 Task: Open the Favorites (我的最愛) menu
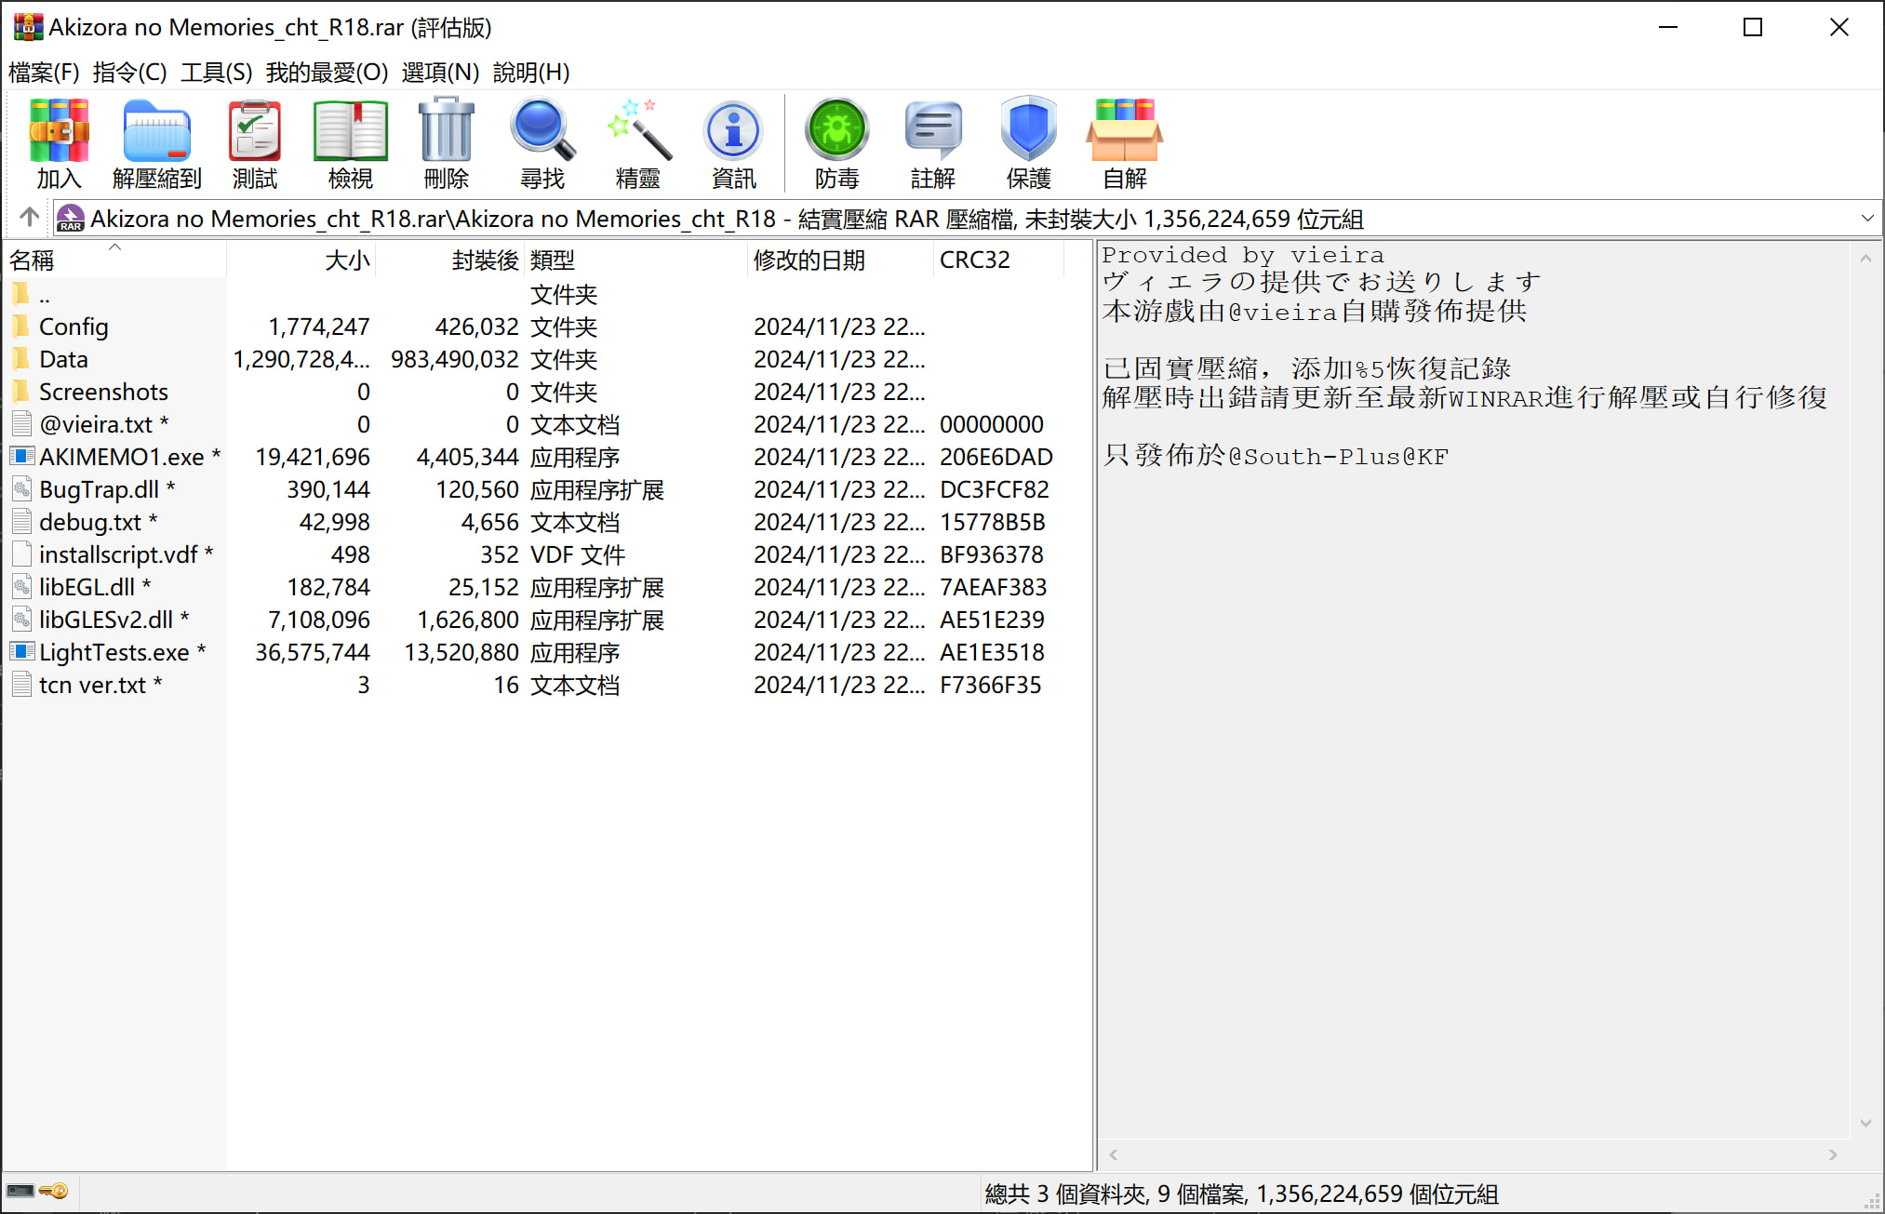[327, 73]
